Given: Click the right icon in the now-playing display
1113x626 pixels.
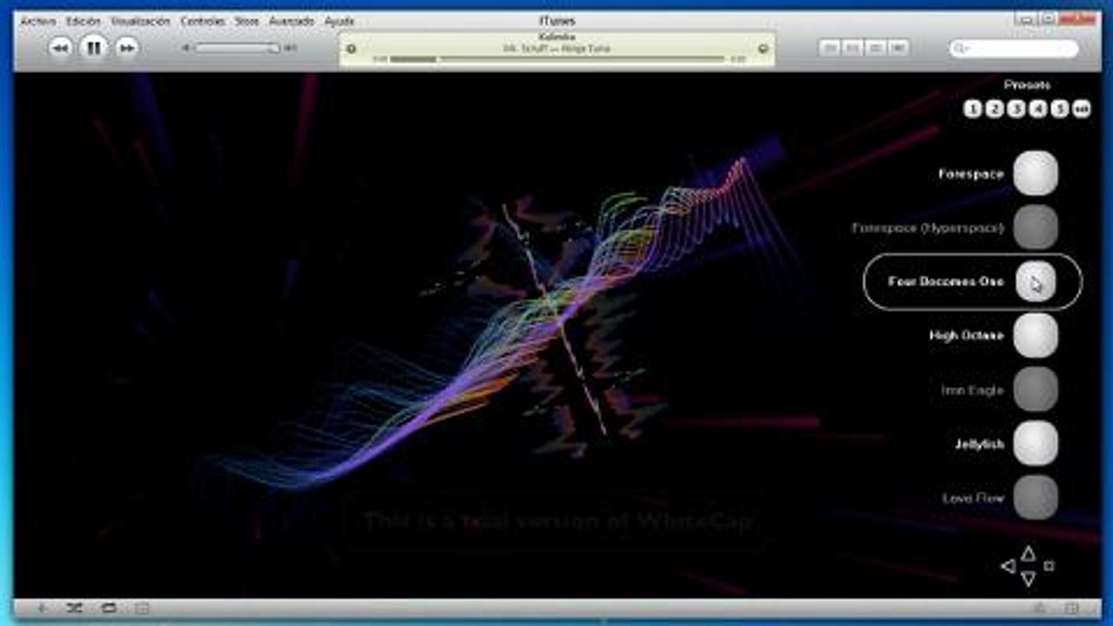Looking at the screenshot, I should [x=763, y=49].
